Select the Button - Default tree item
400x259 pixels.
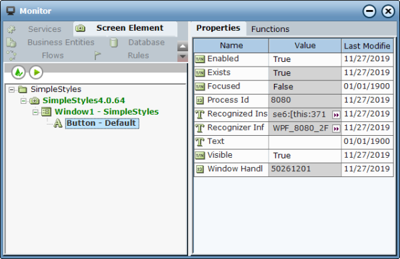(102, 124)
